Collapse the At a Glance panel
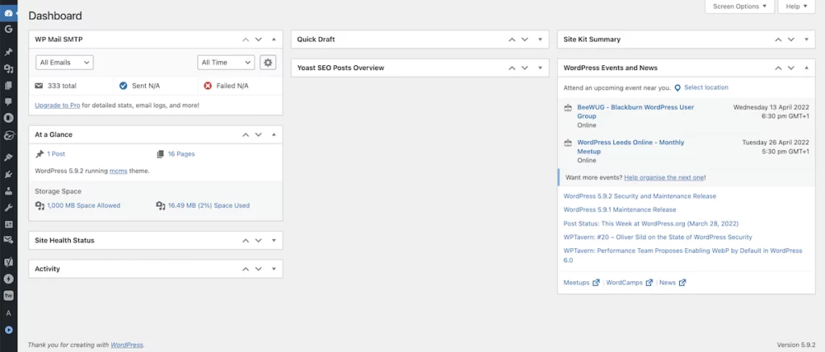The image size is (825, 352). point(274,135)
